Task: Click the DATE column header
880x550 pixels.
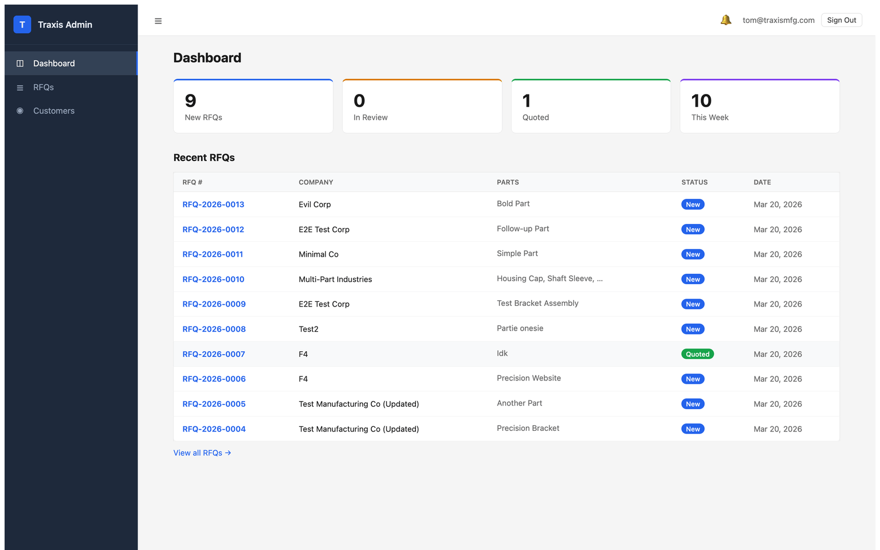Action: click(762, 183)
